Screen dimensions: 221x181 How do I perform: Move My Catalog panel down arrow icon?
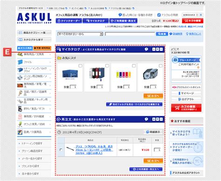tap(158, 49)
